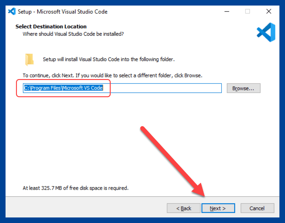Click the large Visual Studio Code logo
Viewport: 285px width, 223px height.
pos(265,32)
